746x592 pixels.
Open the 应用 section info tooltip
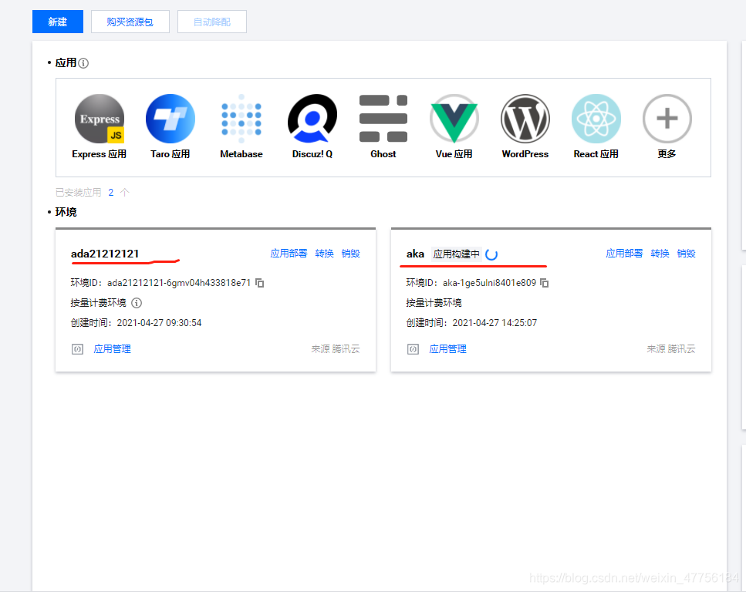click(x=82, y=62)
